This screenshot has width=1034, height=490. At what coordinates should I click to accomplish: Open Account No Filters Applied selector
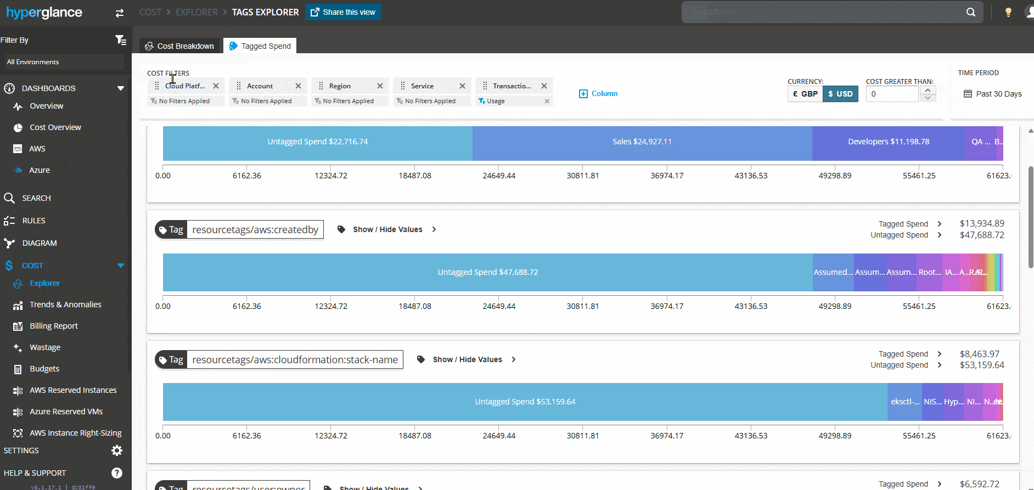(268, 101)
